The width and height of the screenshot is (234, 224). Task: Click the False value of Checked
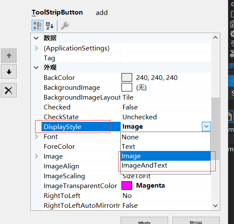tap(130, 107)
